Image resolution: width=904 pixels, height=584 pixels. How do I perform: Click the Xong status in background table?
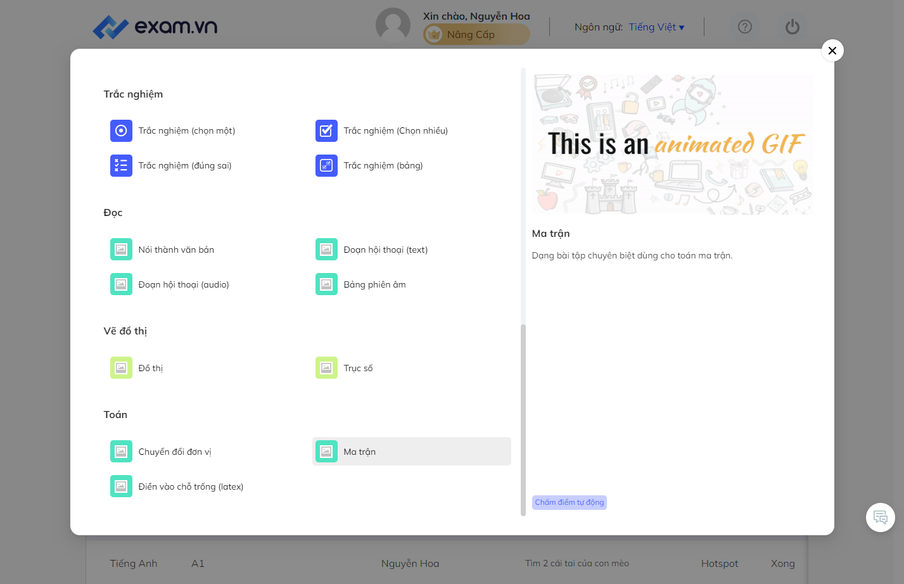tap(783, 563)
